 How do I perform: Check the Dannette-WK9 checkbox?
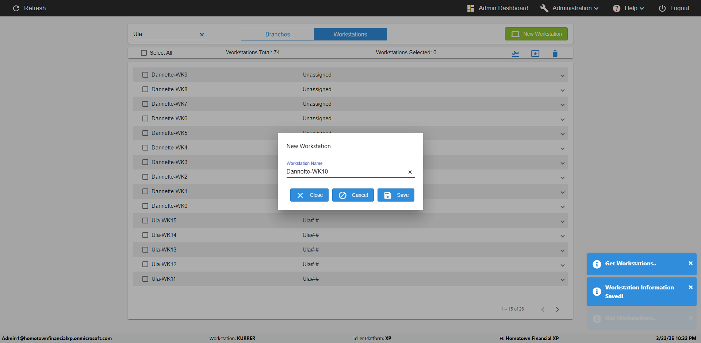[x=145, y=75]
